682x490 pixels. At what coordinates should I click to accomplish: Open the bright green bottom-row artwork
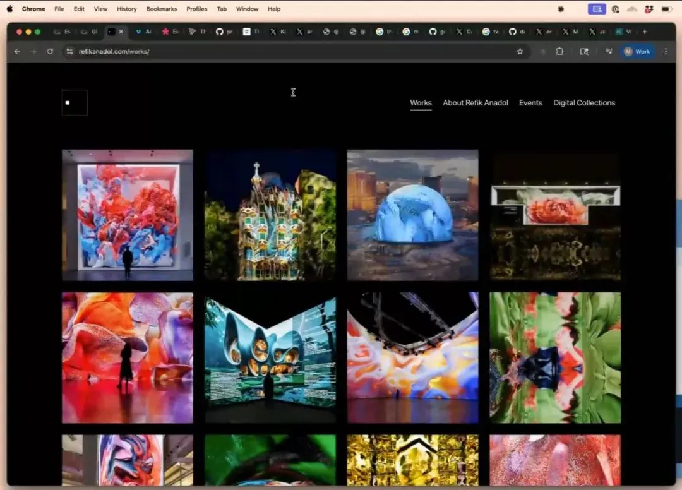point(270,460)
